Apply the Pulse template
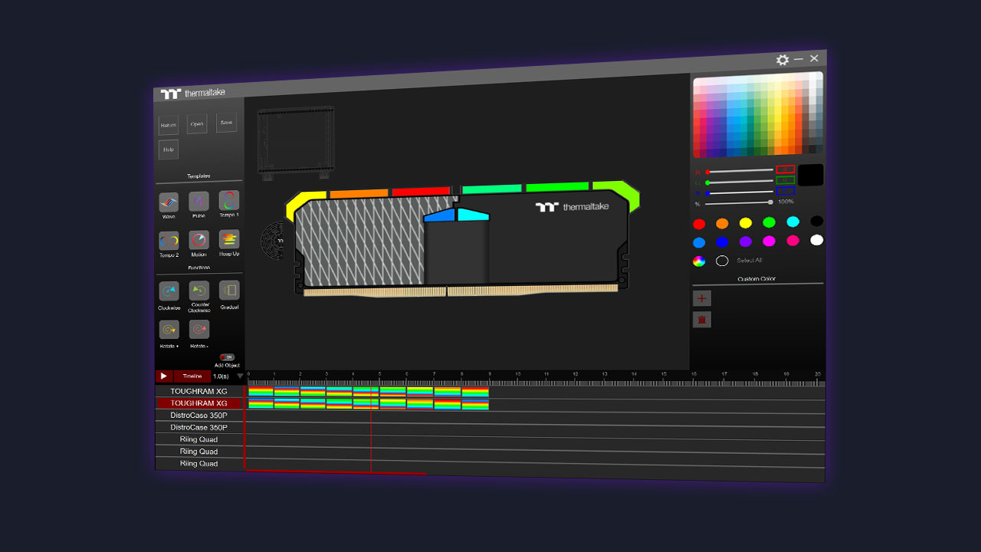This screenshot has width=981, height=552. pos(199,202)
